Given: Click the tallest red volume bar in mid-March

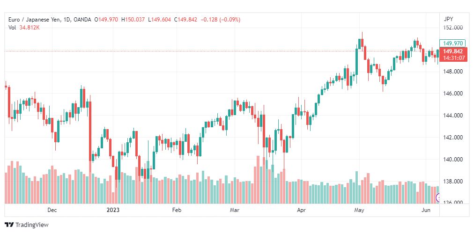Looking at the screenshot, I should [258, 180].
